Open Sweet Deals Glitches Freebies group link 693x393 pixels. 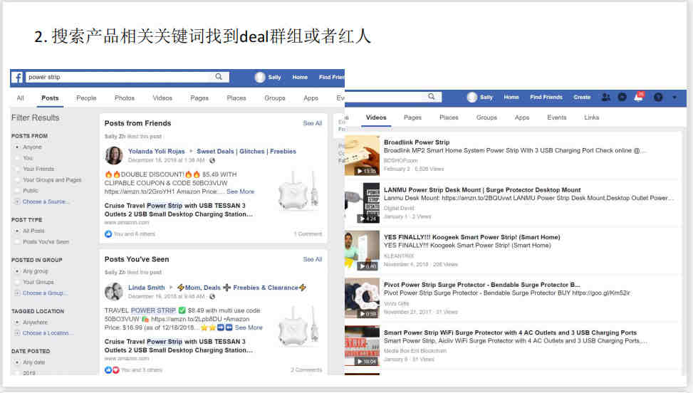(246, 151)
